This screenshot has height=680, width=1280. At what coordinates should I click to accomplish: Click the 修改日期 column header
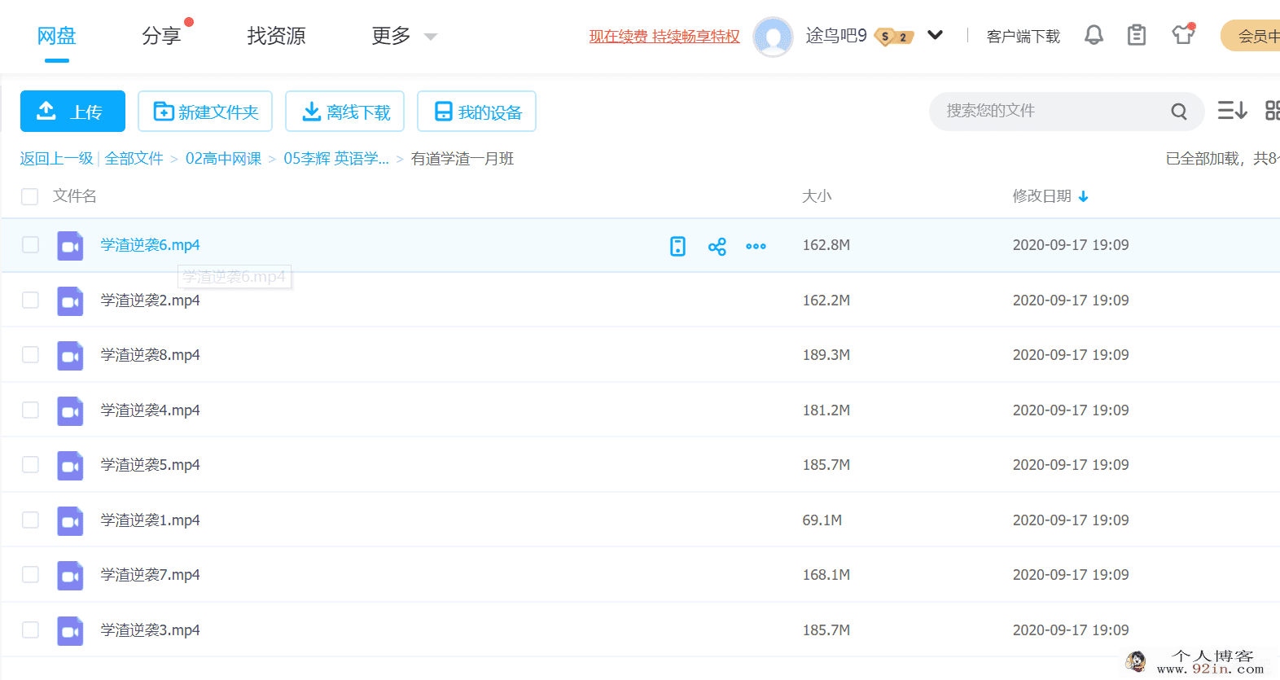(1041, 196)
